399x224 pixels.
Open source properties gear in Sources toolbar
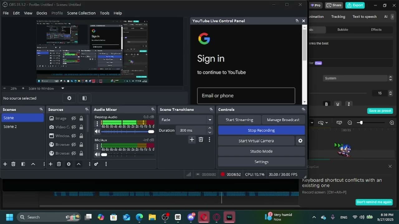(x=69, y=164)
